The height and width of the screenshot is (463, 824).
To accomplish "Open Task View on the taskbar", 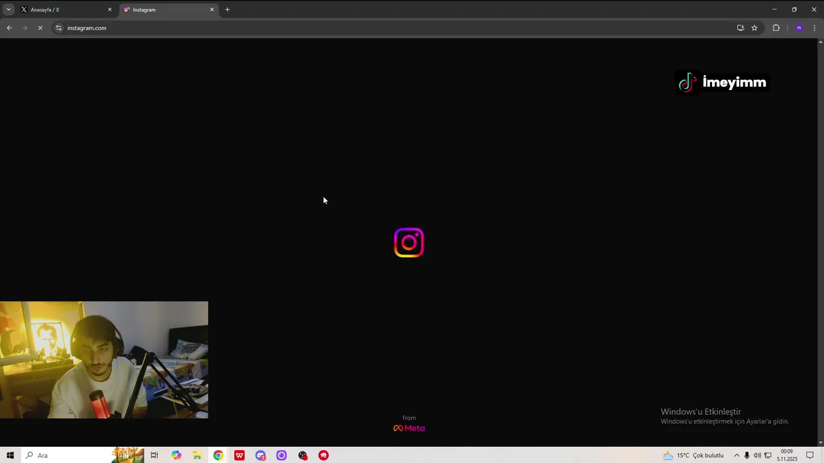I will [154, 455].
